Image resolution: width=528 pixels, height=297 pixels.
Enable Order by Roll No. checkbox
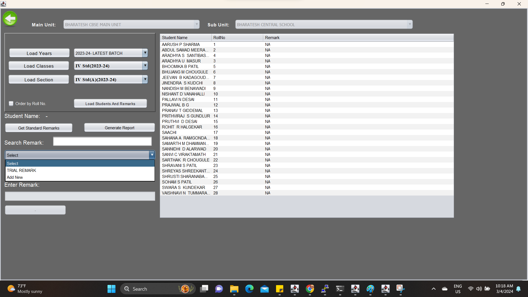tap(11, 104)
